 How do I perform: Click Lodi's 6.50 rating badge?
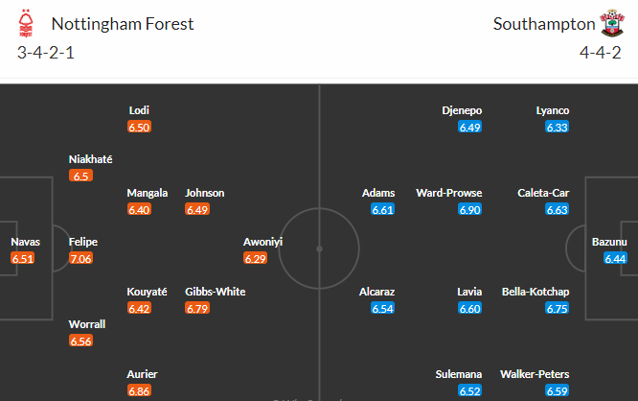click(x=139, y=127)
